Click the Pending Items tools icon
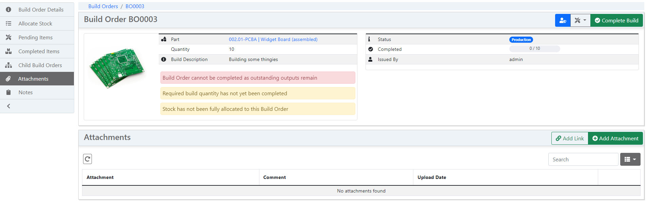Screen dimensions: 647x202 click(8, 37)
